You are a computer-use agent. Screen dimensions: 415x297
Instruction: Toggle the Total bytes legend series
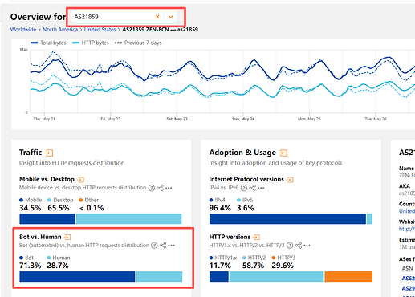tap(48, 43)
